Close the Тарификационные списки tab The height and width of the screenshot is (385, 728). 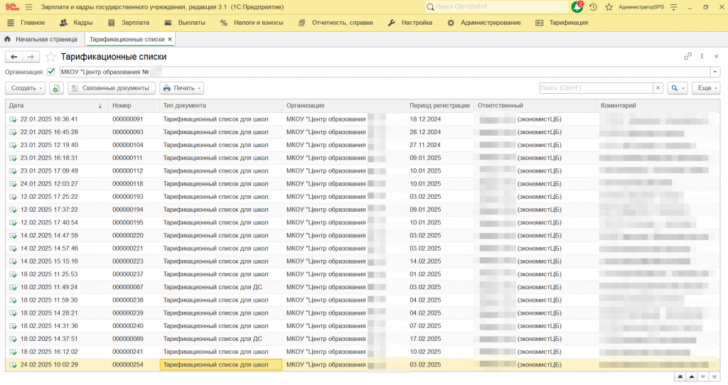(x=170, y=40)
